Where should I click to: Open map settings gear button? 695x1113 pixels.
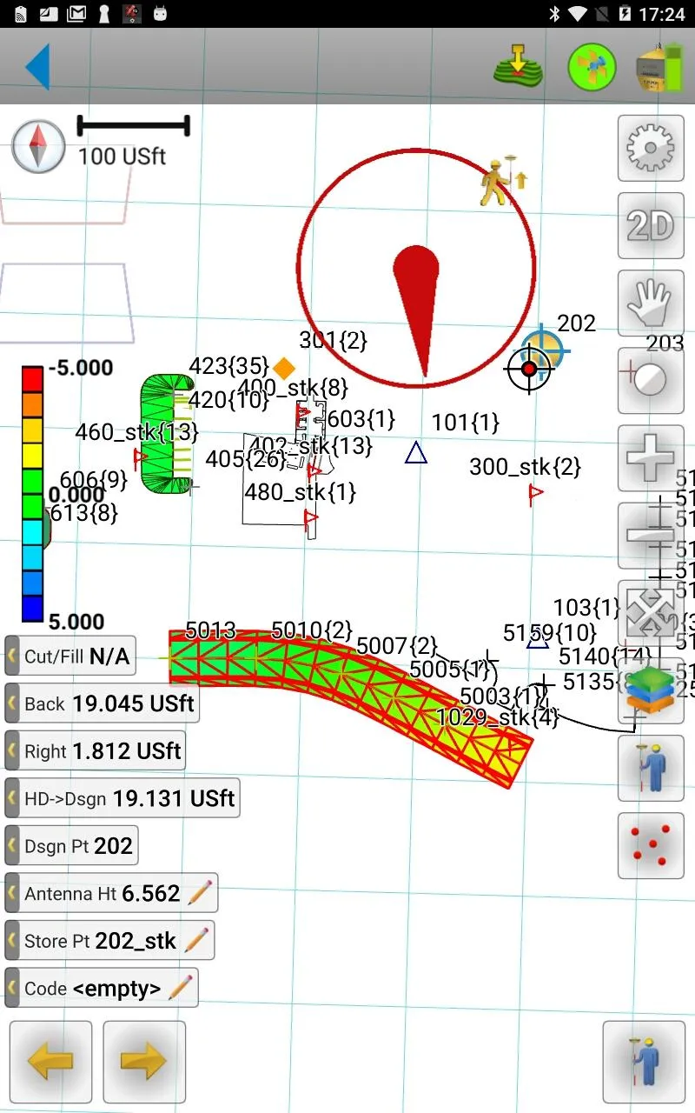(651, 149)
